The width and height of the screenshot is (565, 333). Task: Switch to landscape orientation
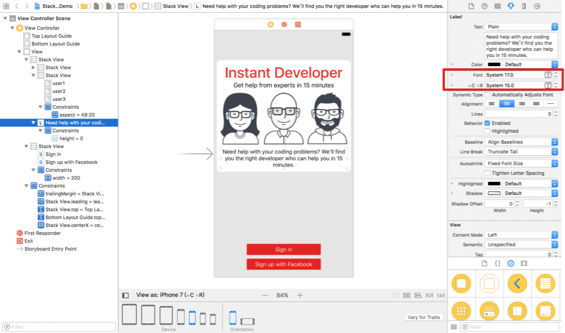point(247,321)
